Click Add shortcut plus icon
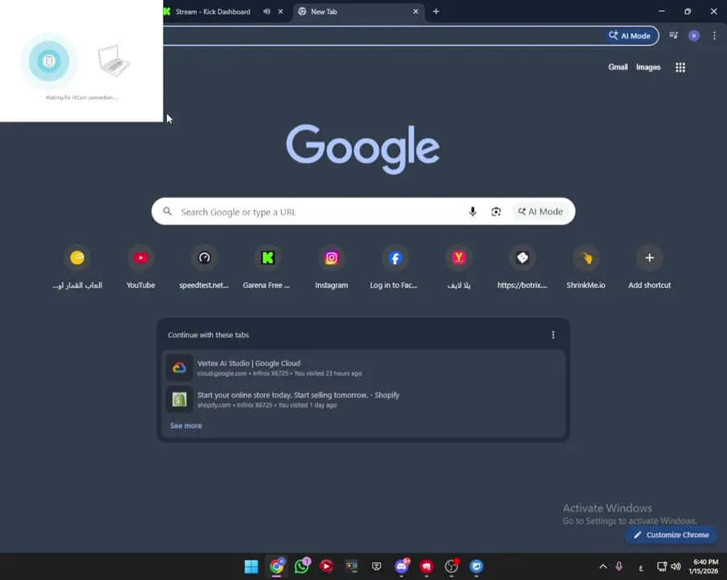The height and width of the screenshot is (580, 727). click(x=649, y=258)
